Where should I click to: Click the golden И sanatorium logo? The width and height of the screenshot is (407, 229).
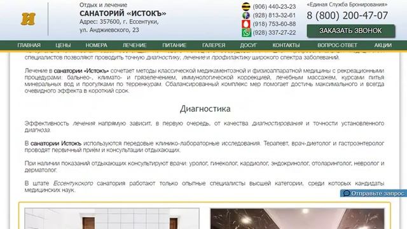pos(28,19)
